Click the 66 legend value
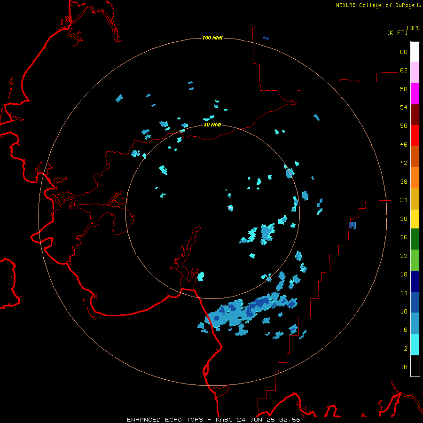 click(x=404, y=52)
